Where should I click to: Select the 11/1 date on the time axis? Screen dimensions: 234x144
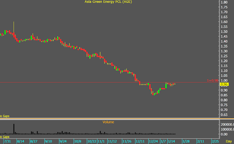pos(101,141)
